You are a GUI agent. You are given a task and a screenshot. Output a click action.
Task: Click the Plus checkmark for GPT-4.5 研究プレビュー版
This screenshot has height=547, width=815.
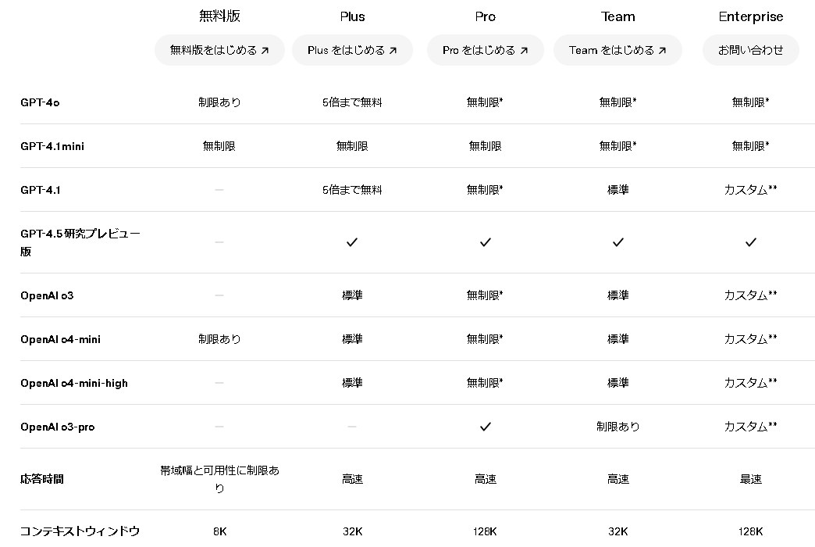(352, 242)
